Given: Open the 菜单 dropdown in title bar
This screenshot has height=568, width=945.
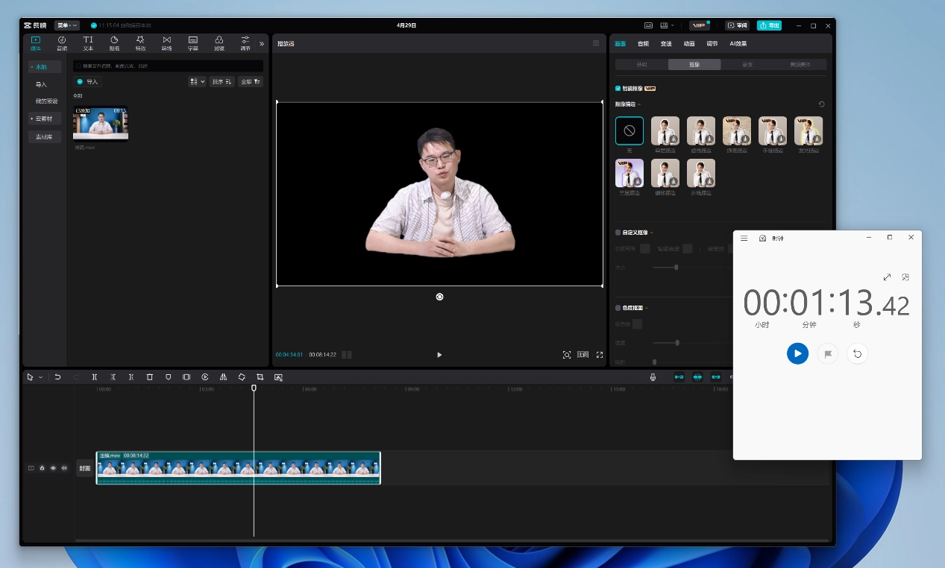Looking at the screenshot, I should (x=66, y=25).
